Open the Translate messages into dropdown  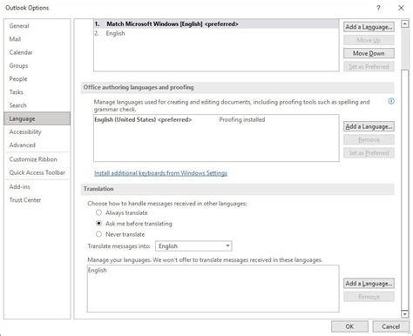click(x=193, y=246)
